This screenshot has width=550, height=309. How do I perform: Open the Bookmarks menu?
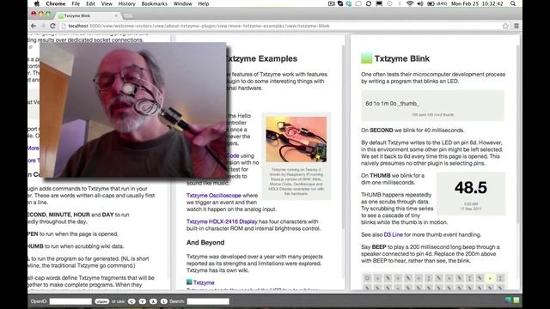click(155, 3)
